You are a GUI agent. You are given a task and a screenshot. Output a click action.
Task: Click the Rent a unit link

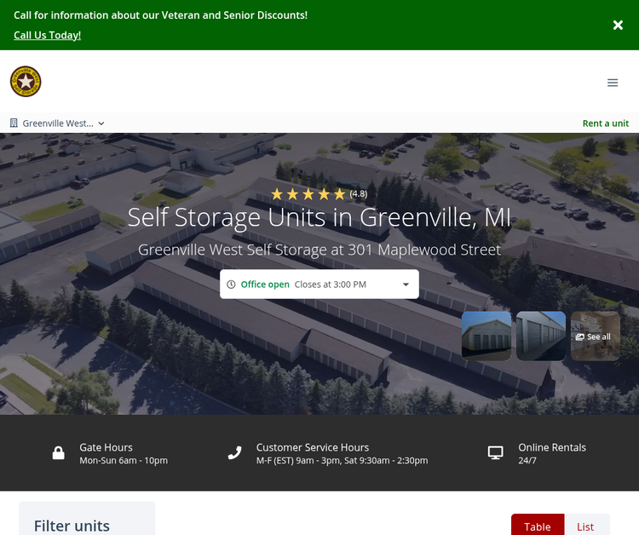(x=605, y=124)
